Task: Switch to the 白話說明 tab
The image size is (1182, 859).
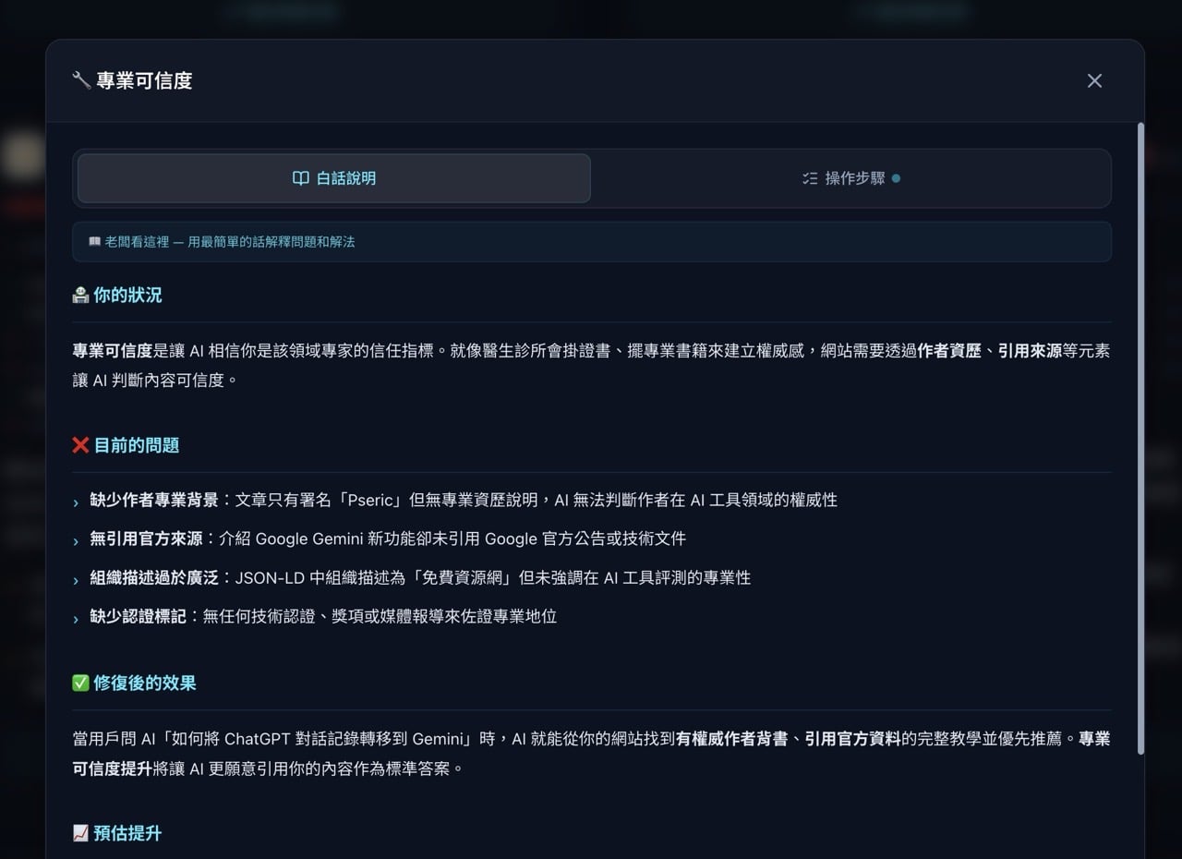Action: [x=334, y=178]
